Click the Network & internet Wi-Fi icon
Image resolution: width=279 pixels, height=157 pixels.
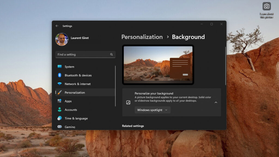click(x=59, y=84)
